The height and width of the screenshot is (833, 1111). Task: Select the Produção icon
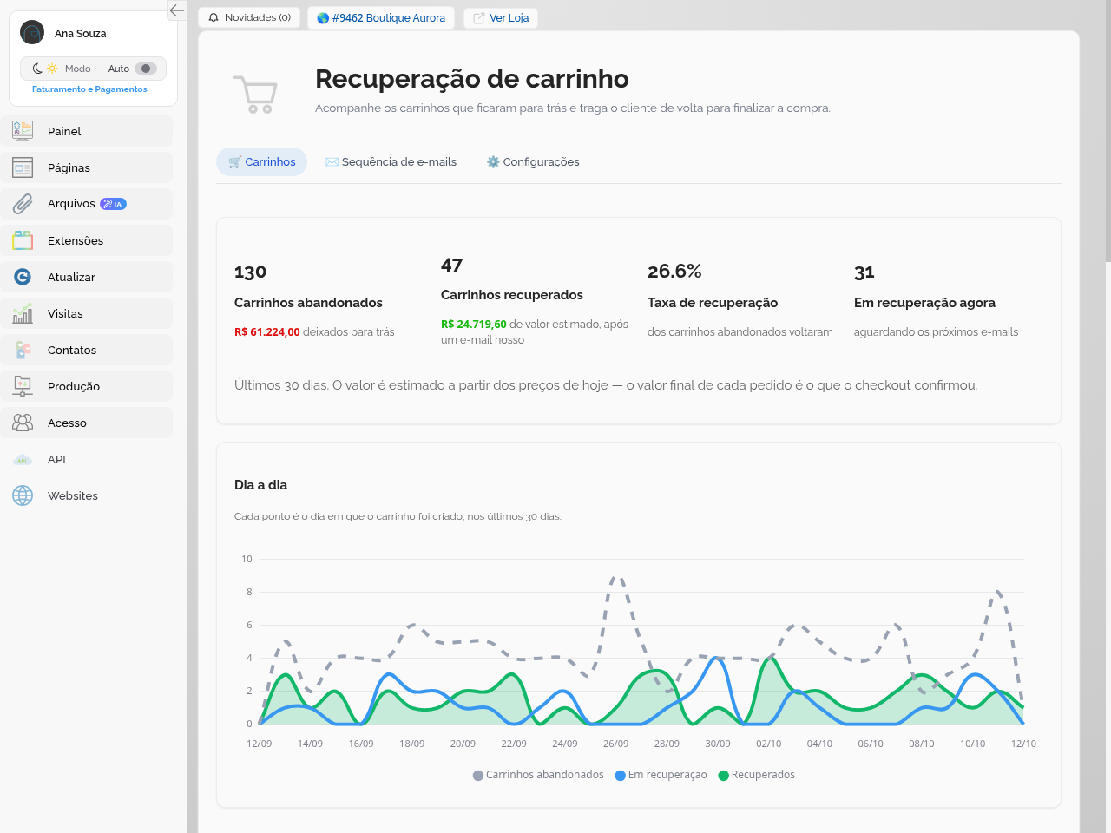[x=23, y=386]
